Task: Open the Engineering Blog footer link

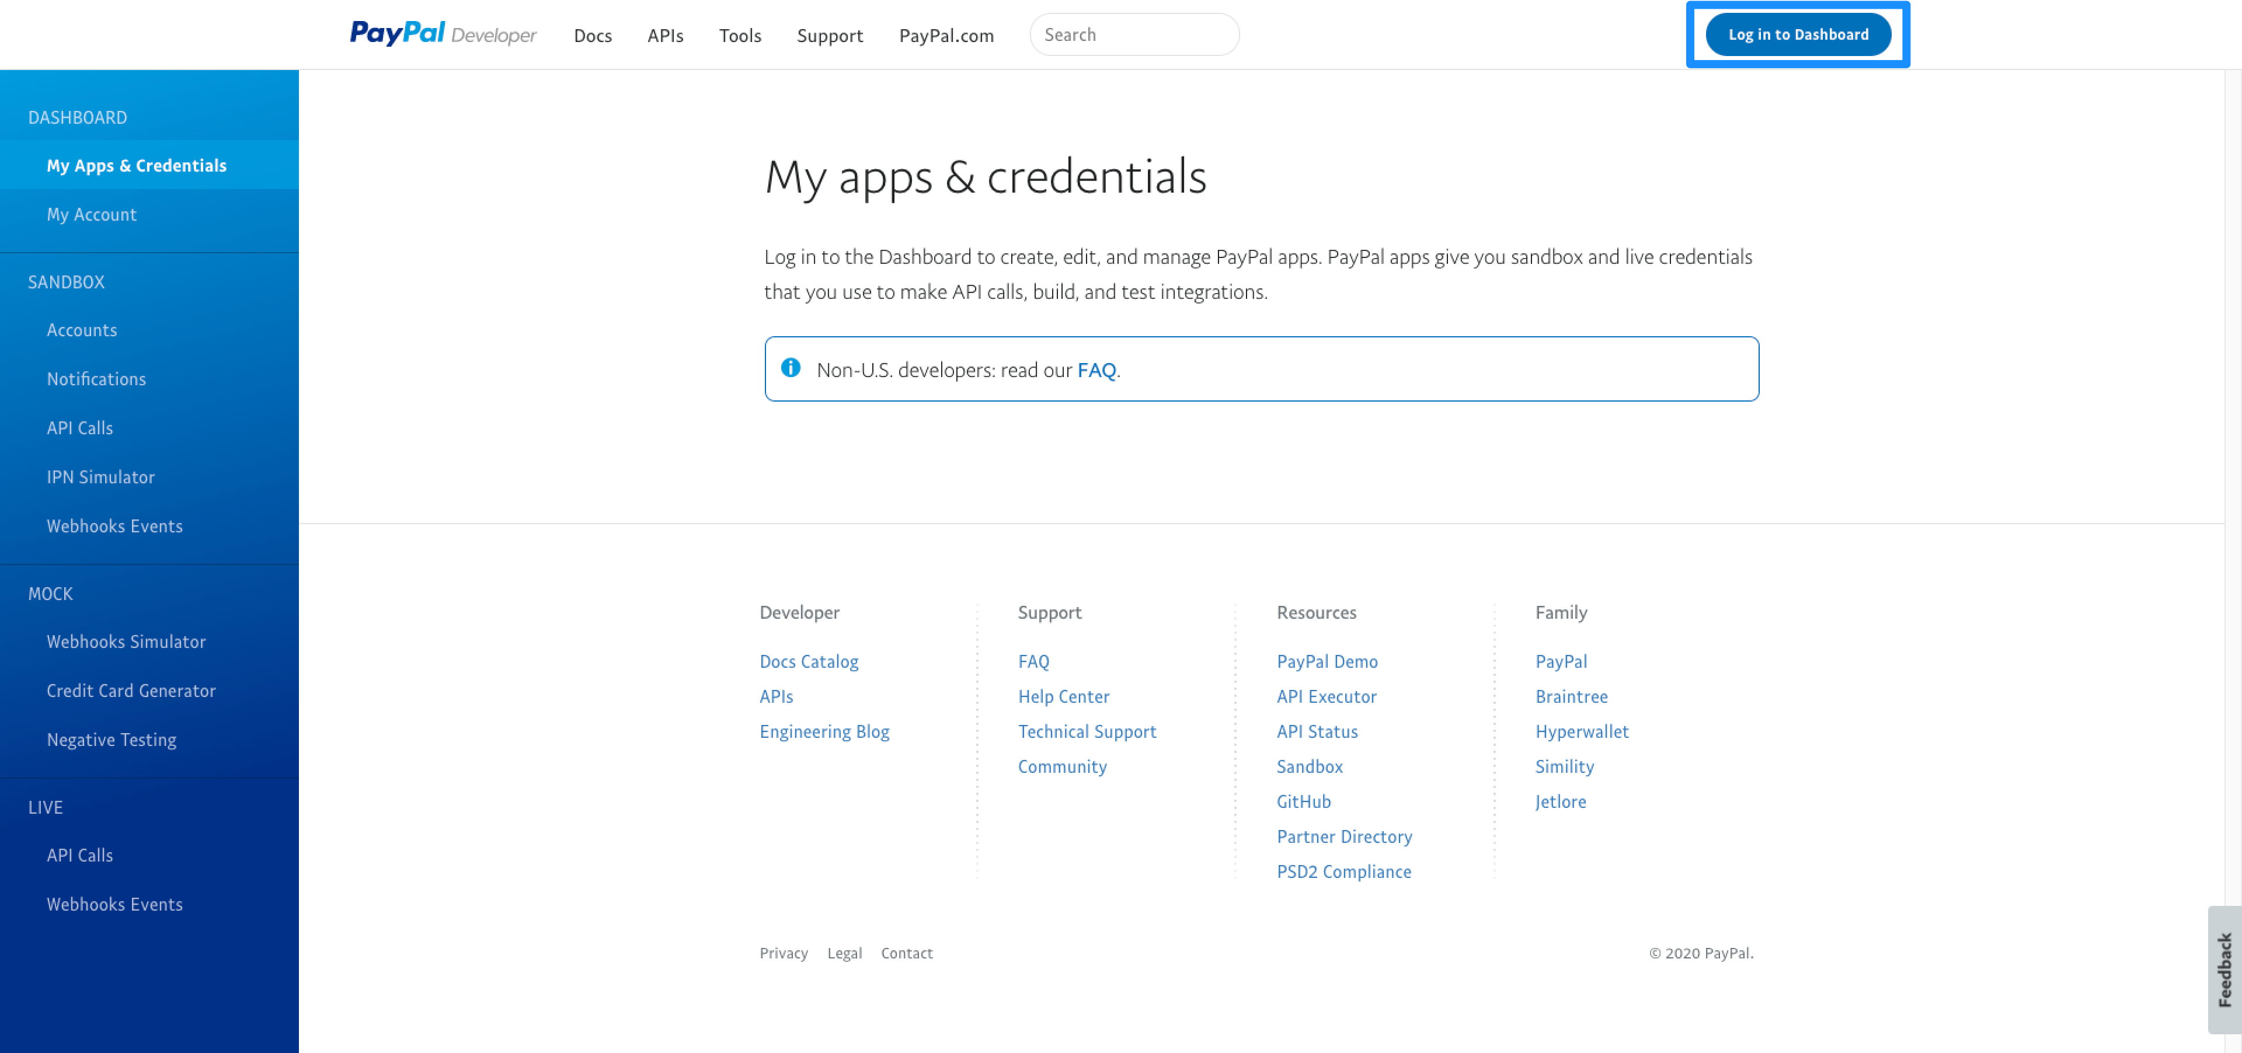Action: 824,732
